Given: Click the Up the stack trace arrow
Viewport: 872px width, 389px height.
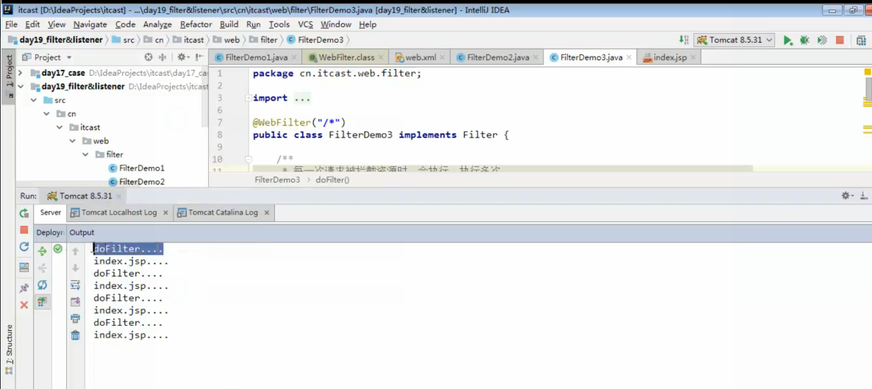Looking at the screenshot, I should click(76, 251).
